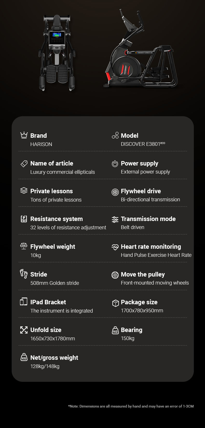This screenshot has width=205, height=428.
Task: Click the stacked layers Private lessons icon
Action: pyautogui.click(x=24, y=191)
